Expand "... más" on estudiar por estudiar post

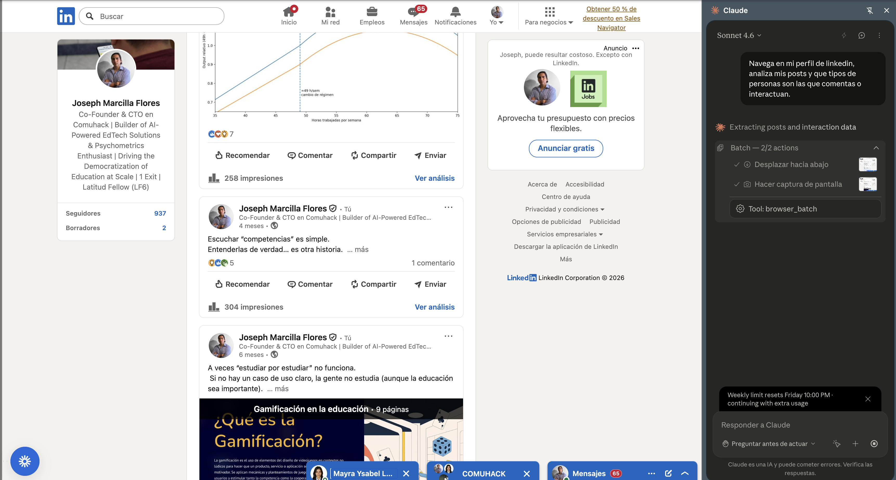click(x=278, y=389)
